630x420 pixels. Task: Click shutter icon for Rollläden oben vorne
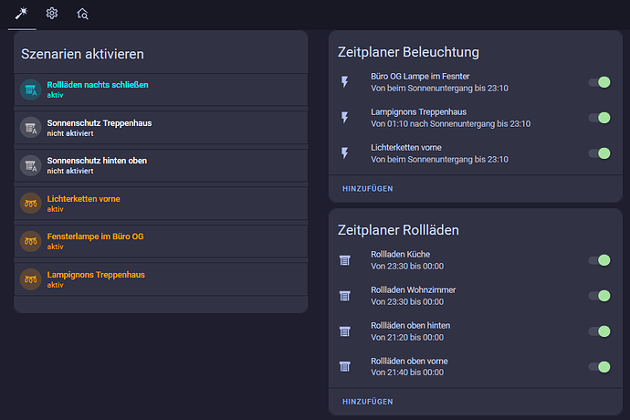point(345,366)
